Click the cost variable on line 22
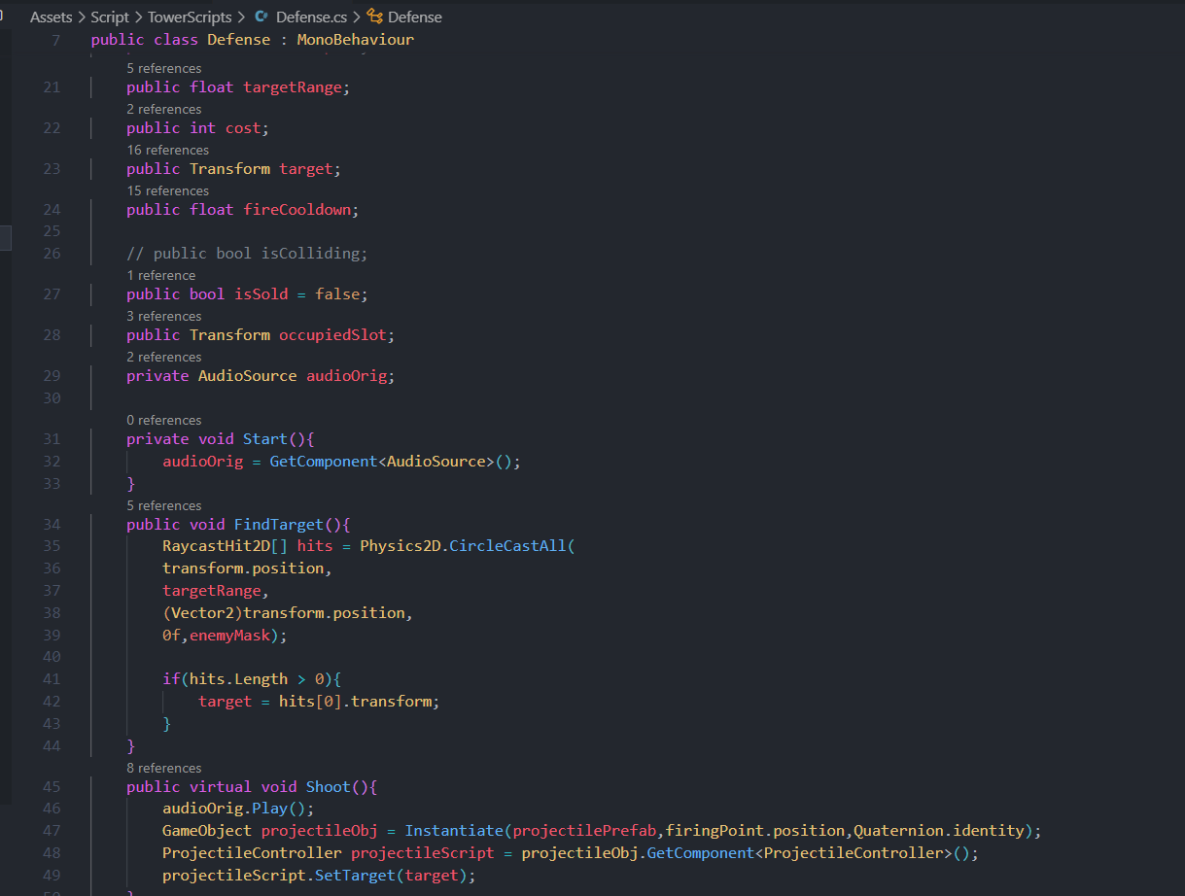The height and width of the screenshot is (896, 1185). (x=243, y=128)
